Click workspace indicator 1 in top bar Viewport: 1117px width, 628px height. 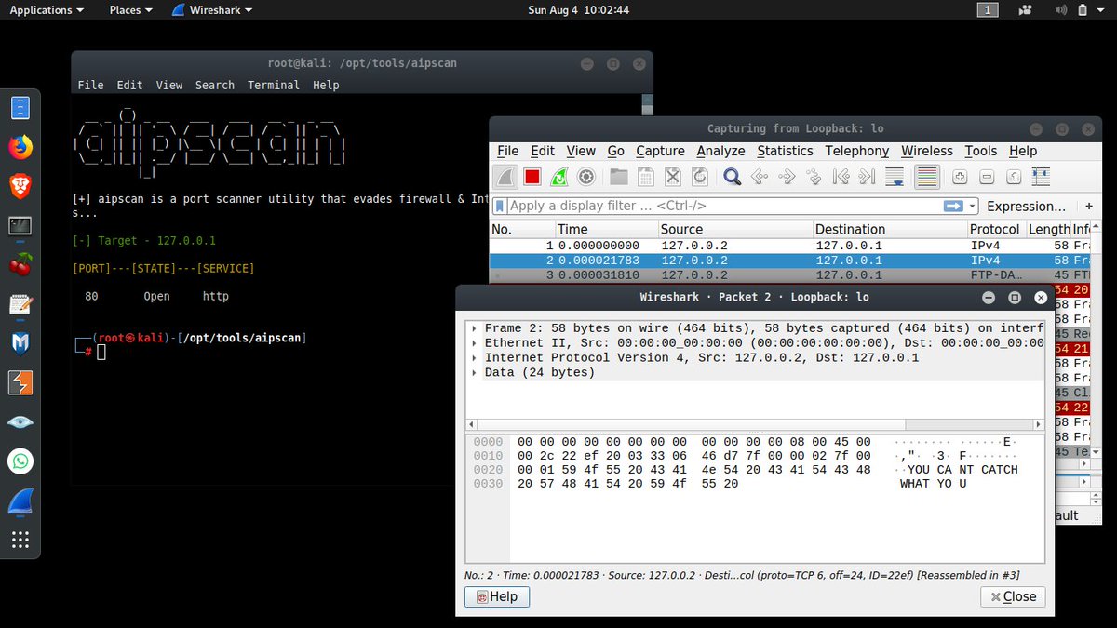pyautogui.click(x=988, y=10)
